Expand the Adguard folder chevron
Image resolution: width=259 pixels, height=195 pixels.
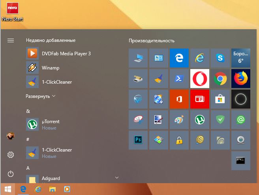[x=117, y=178]
